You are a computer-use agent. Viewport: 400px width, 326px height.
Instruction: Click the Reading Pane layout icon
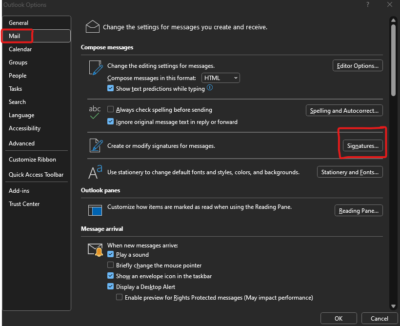[x=95, y=210]
